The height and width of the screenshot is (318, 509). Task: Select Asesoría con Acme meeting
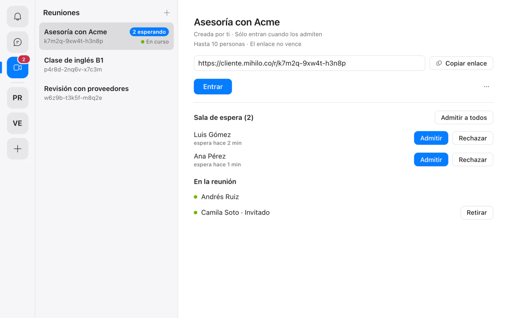coord(106,36)
